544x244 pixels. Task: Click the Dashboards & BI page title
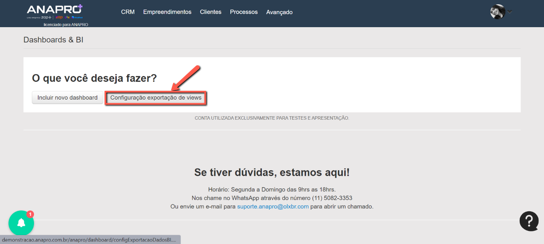click(53, 40)
